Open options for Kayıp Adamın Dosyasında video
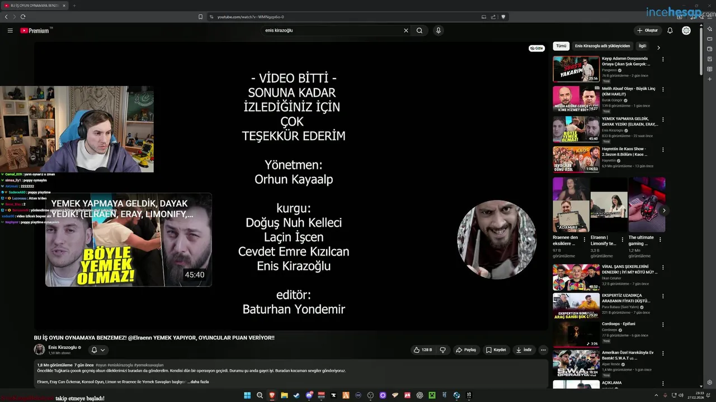Viewport: 716px width, 402px height. click(x=663, y=59)
